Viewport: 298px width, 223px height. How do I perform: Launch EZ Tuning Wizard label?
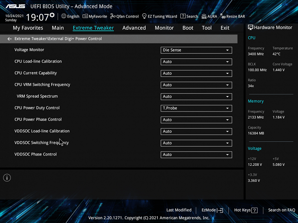(x=162, y=16)
